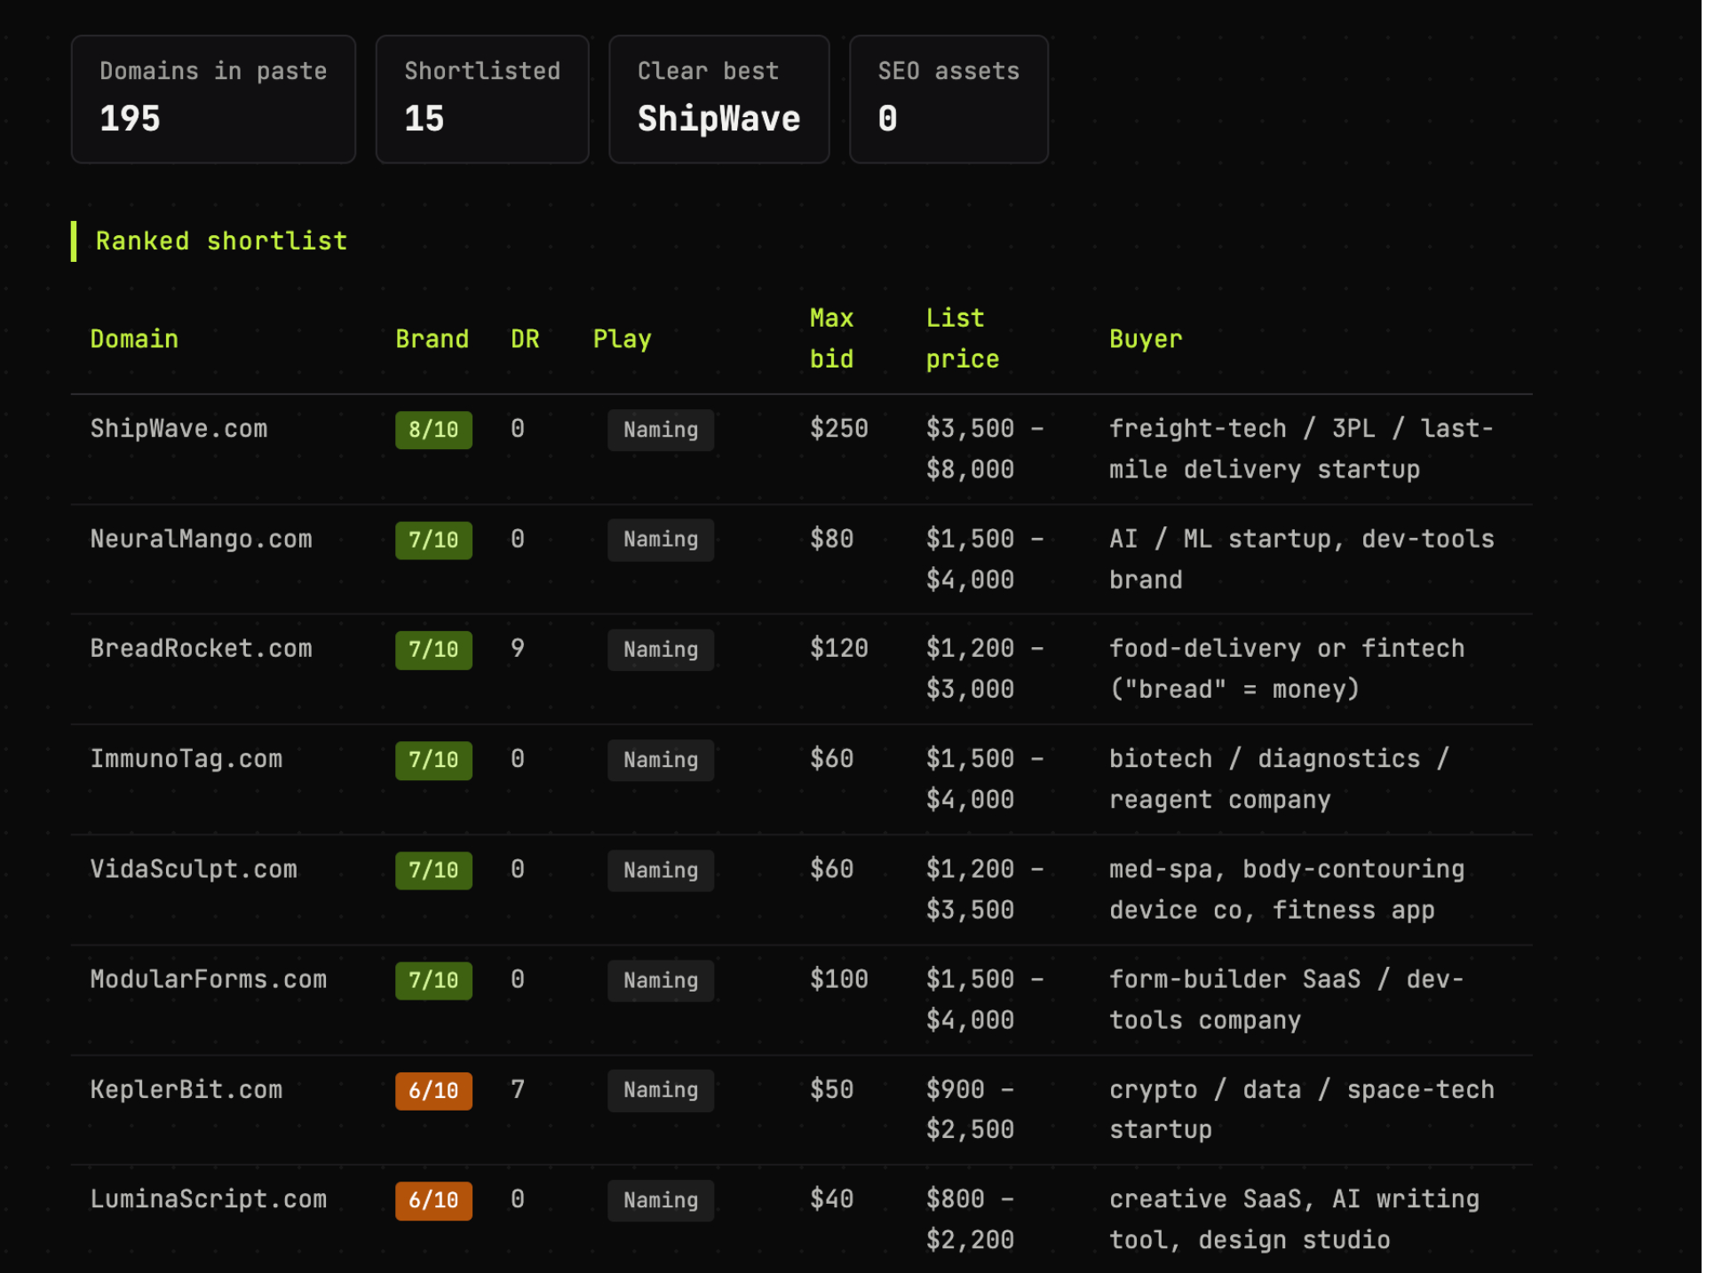1714x1273 pixels.
Task: Select the ModularForms.com domain
Action: point(209,979)
